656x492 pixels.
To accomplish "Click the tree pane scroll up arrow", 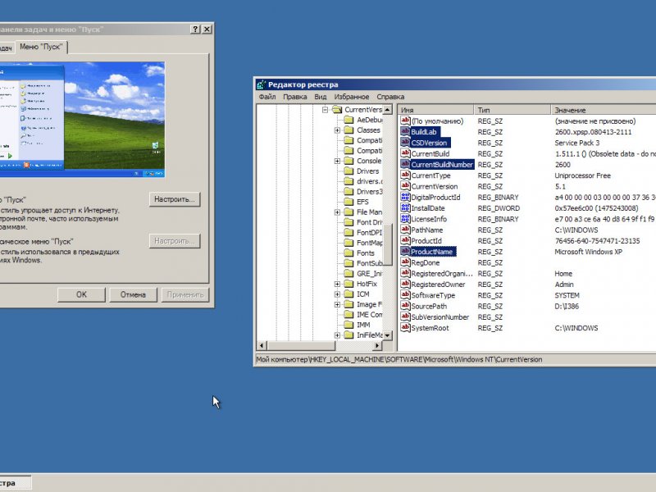I will tap(387, 110).
